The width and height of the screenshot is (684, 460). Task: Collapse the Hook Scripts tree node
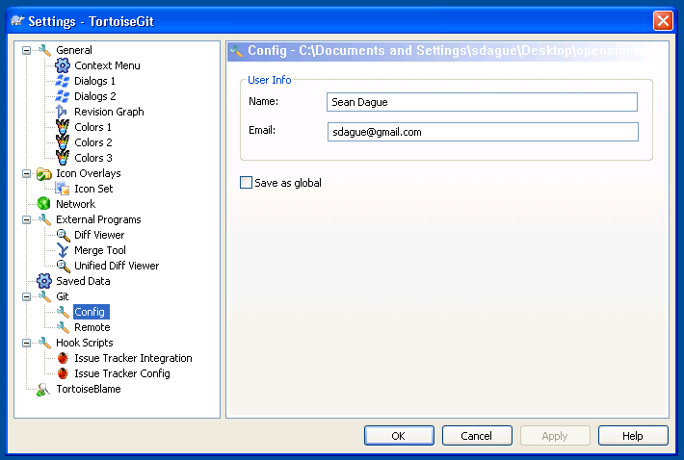tap(26, 343)
